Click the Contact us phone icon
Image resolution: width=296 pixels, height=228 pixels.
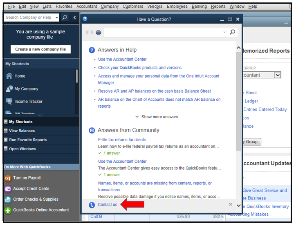pos(92,205)
